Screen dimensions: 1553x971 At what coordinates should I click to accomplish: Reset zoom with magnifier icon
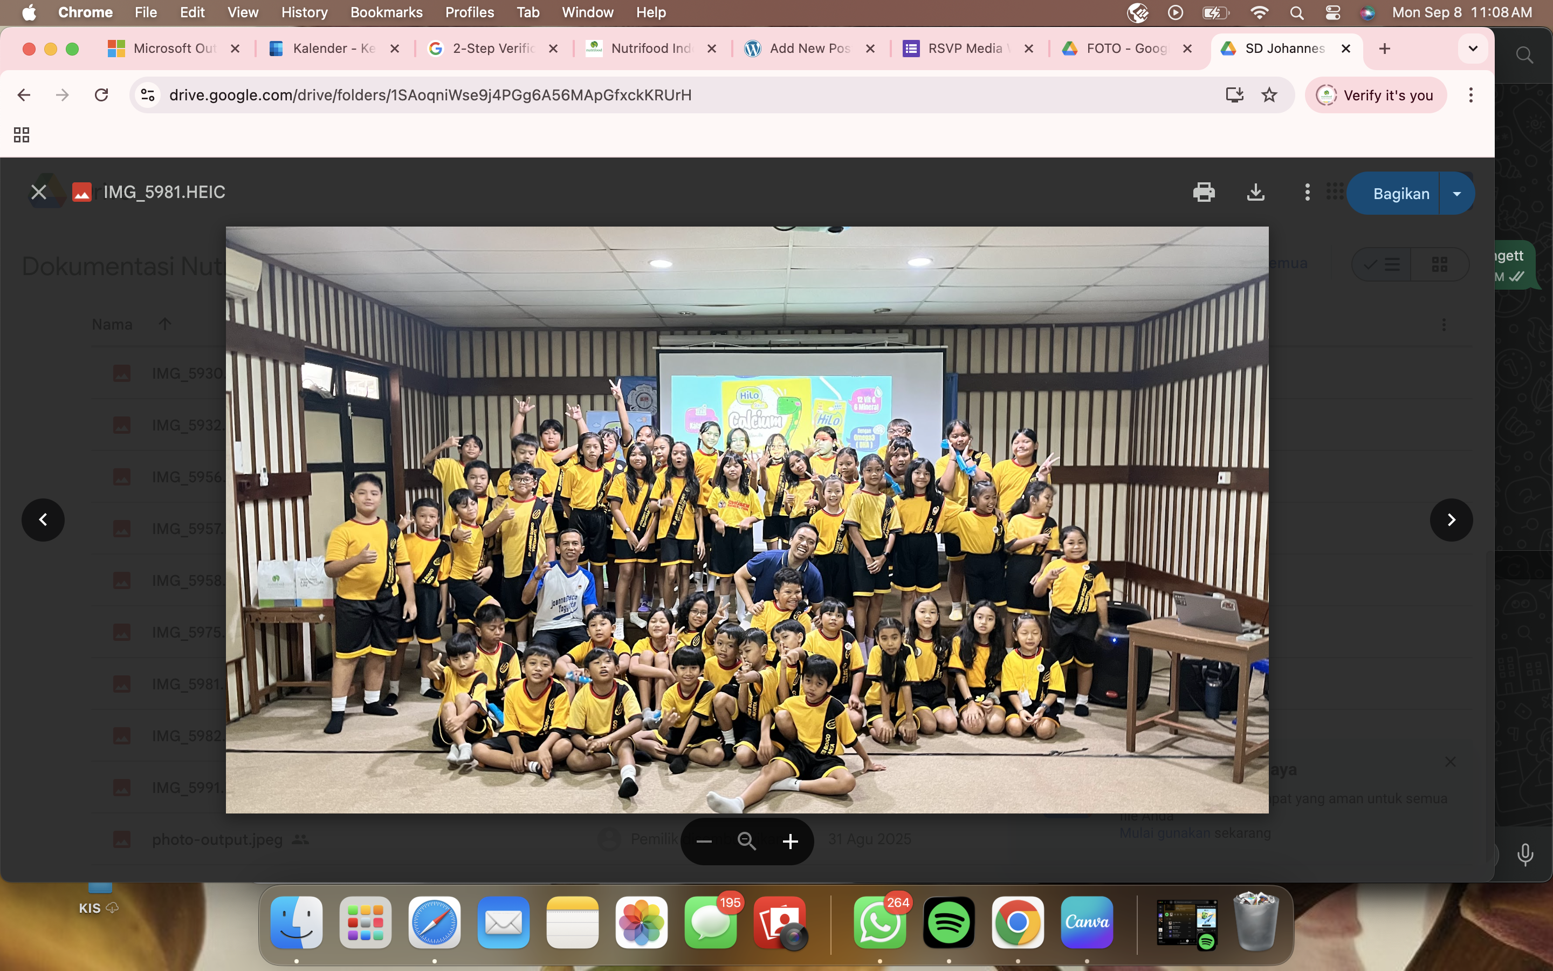746,840
